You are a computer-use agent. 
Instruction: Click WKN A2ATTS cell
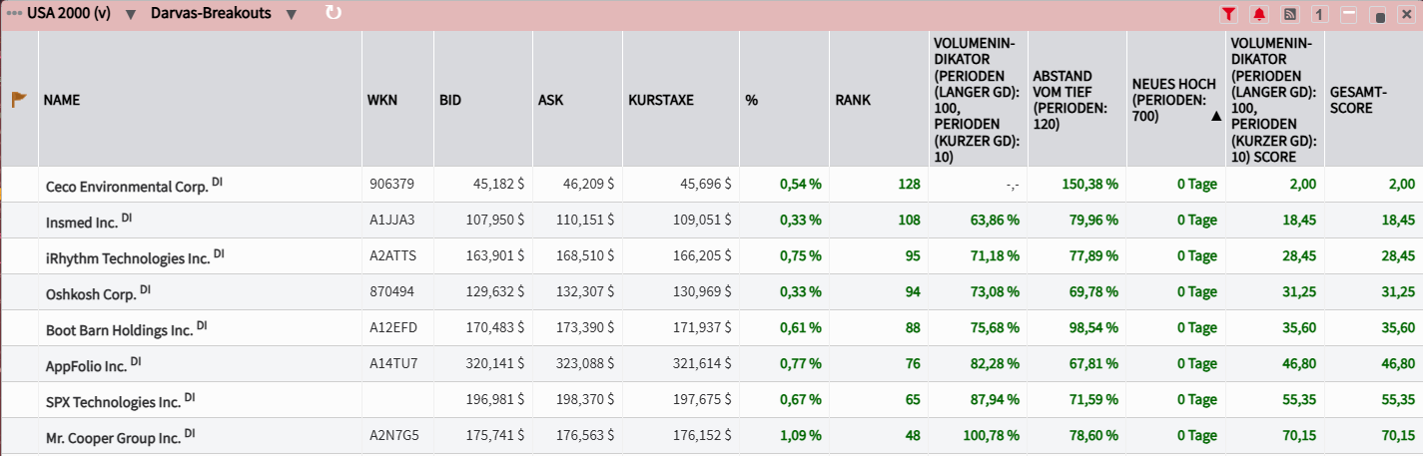pyautogui.click(x=392, y=256)
